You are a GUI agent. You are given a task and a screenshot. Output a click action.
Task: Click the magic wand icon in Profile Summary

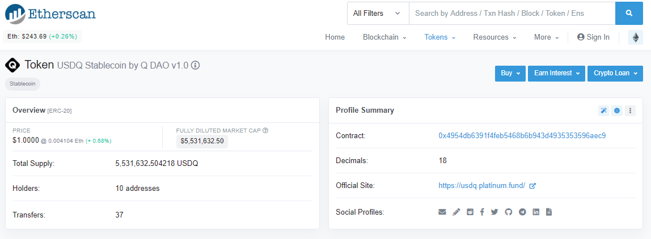click(604, 110)
